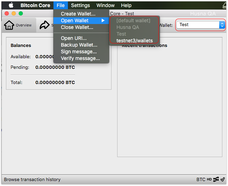The width and height of the screenshot is (228, 186).
Task: Click the Overview house icon
Action: click(9, 25)
